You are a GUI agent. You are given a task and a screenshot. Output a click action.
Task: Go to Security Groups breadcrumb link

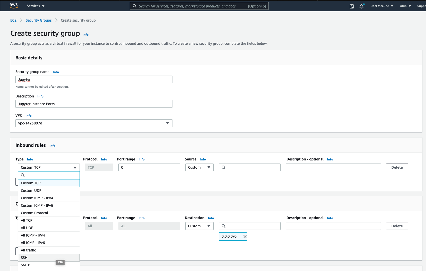point(39,20)
